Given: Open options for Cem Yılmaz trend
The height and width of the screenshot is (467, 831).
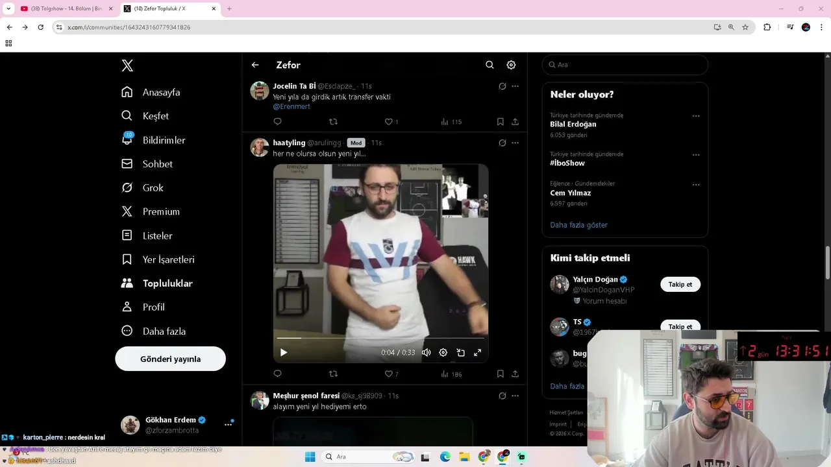Looking at the screenshot, I should click(696, 184).
